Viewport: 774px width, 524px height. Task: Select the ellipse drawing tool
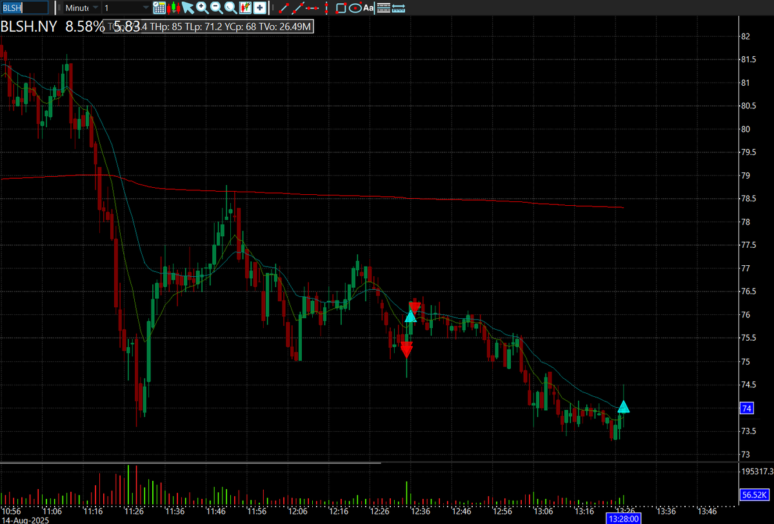tap(354, 8)
